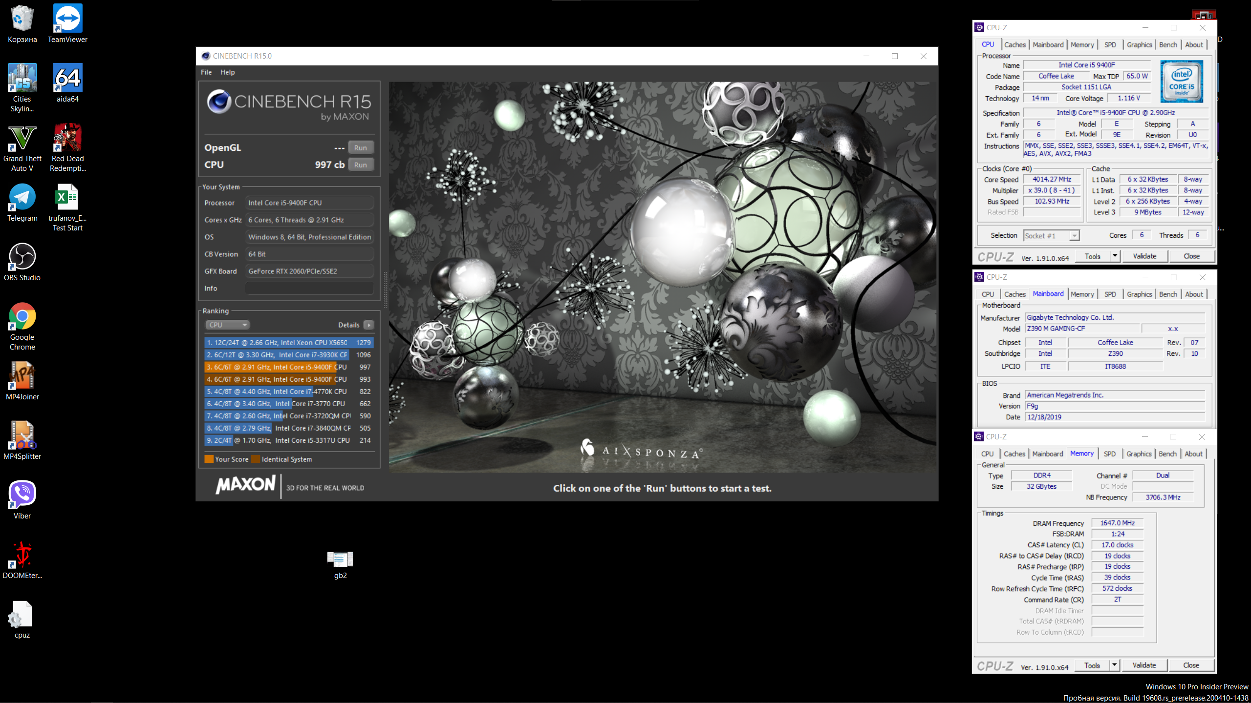This screenshot has width=1251, height=703.
Task: Open About tab in Mainboard CPU-Z window
Action: 1194,294
